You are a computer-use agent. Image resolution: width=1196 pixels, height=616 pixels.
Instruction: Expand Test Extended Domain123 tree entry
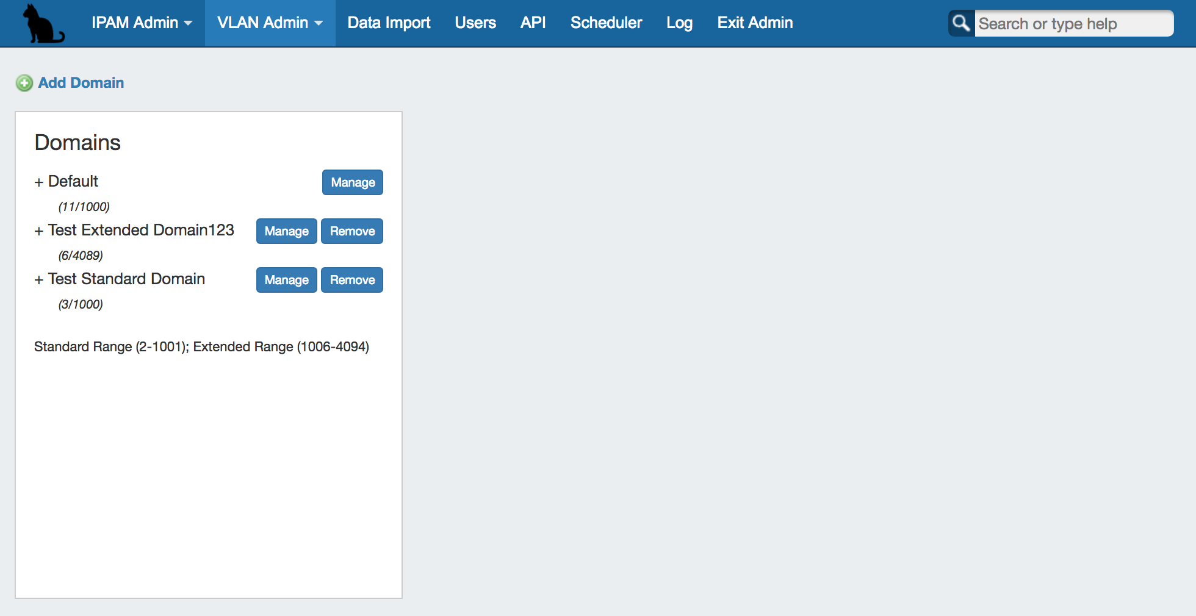coord(39,231)
